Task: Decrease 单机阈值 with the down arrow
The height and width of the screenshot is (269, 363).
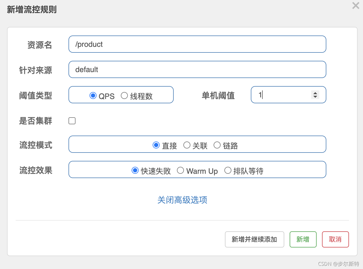Action: (x=315, y=97)
